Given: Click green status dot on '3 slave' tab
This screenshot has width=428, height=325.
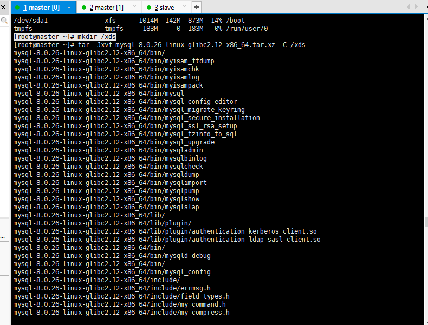Looking at the screenshot, I should click(149, 8).
